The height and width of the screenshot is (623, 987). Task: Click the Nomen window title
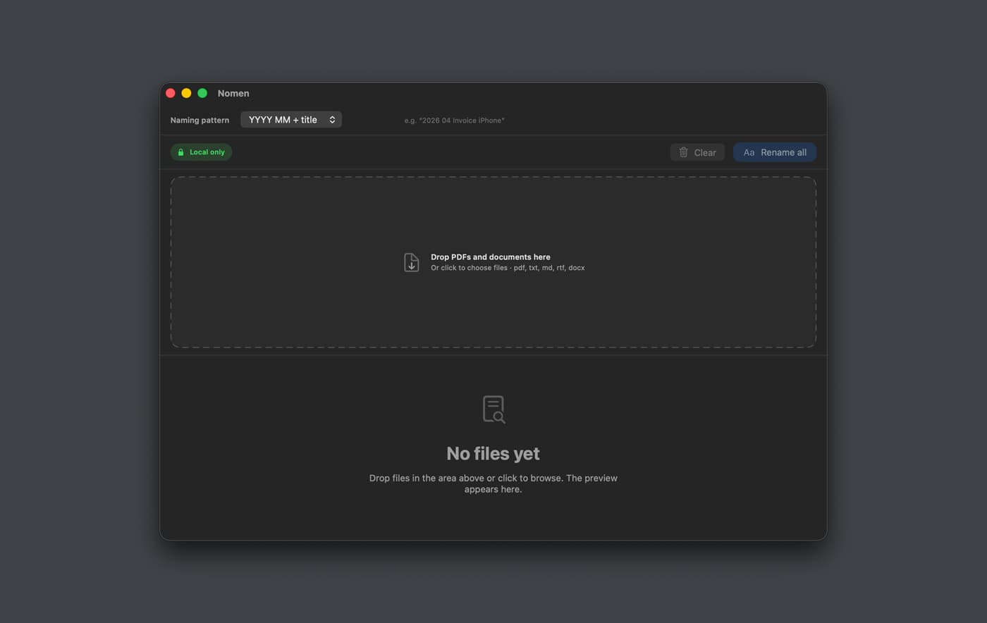pyautogui.click(x=233, y=93)
